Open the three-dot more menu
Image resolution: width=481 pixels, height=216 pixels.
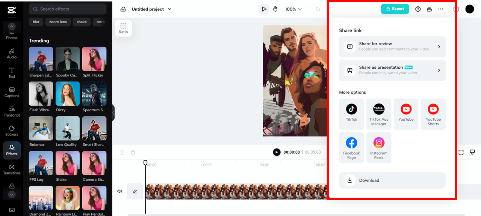click(441, 9)
